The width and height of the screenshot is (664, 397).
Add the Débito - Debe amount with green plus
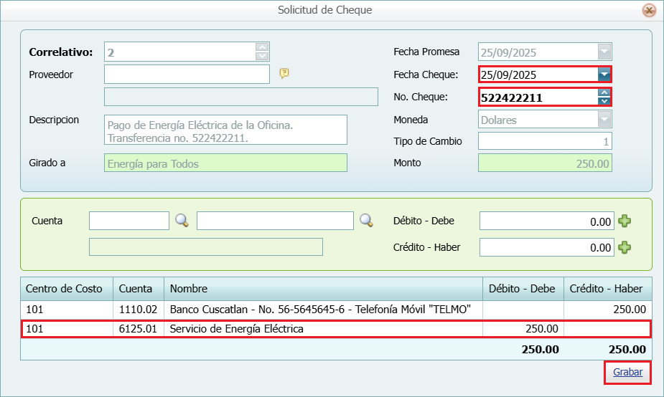pos(625,221)
